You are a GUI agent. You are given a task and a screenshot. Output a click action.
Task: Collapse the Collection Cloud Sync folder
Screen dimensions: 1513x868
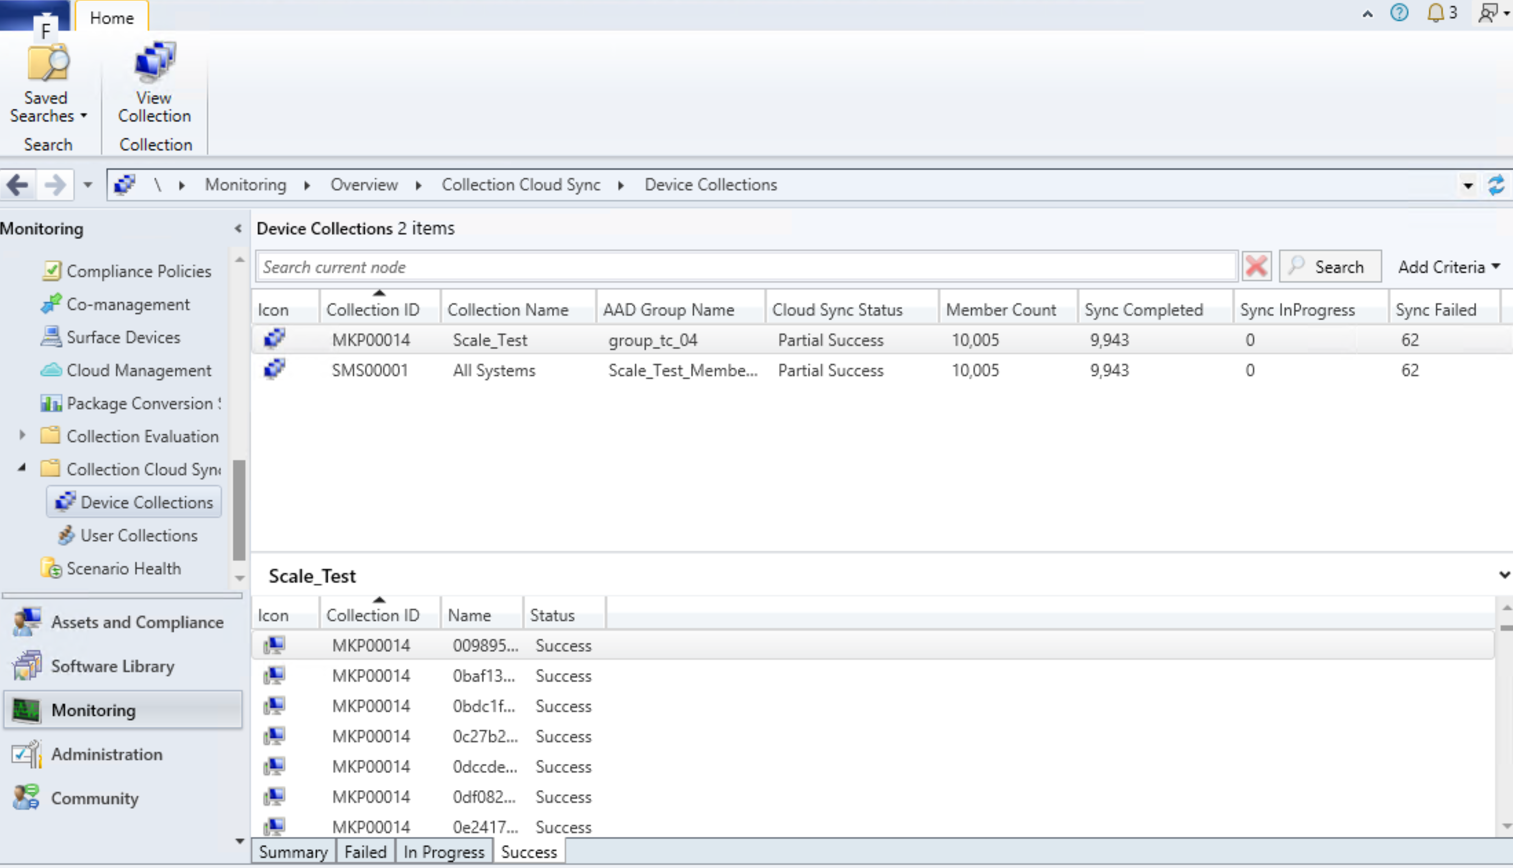tap(22, 467)
